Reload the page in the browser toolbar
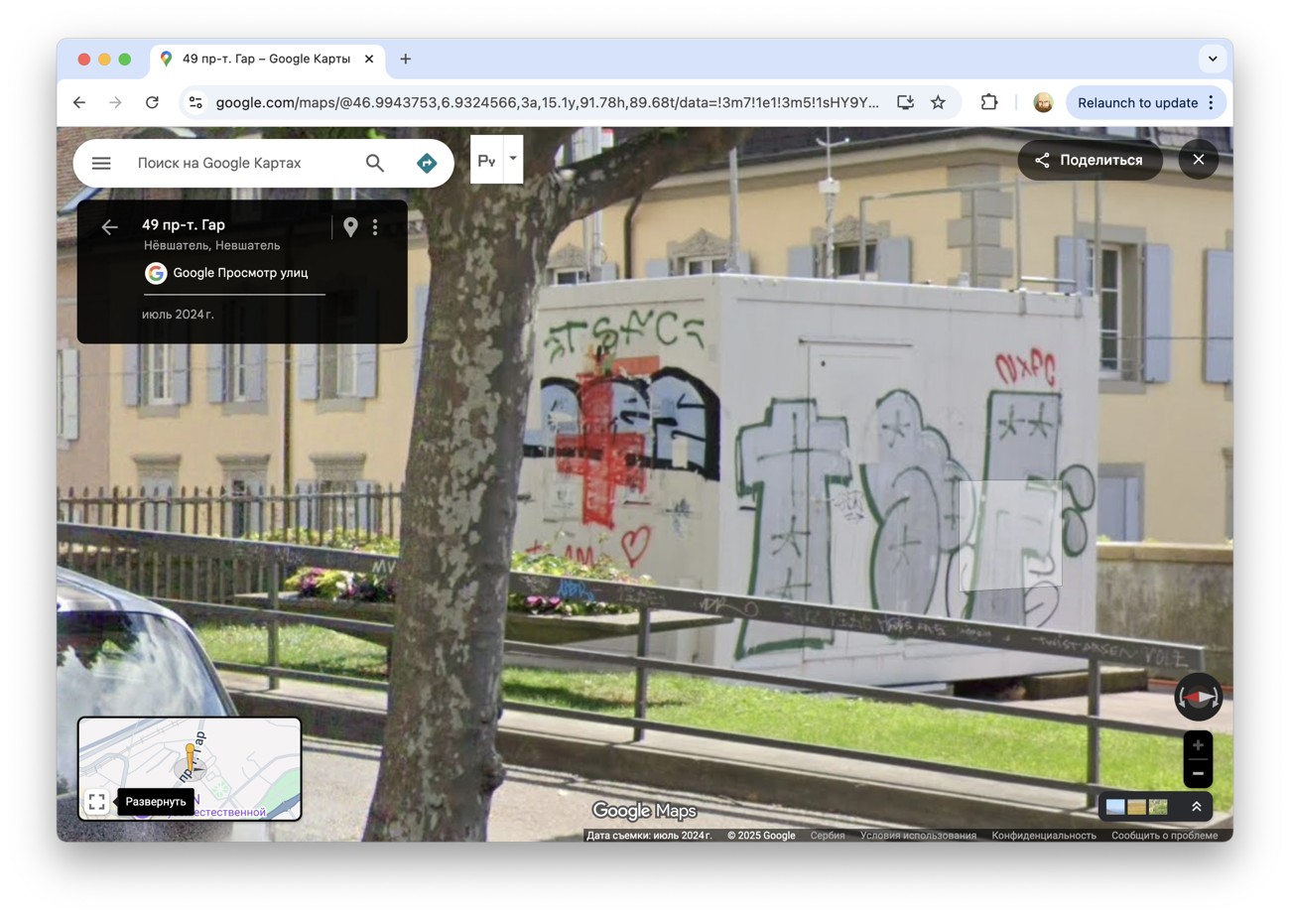The height and width of the screenshot is (917, 1290). 152,102
